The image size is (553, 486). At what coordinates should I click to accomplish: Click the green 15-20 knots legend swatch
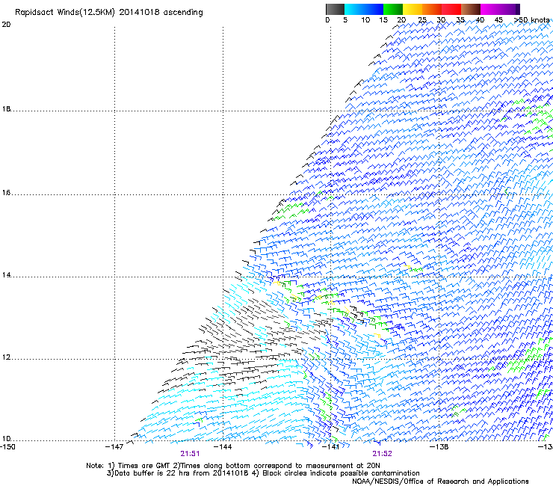[x=393, y=9]
